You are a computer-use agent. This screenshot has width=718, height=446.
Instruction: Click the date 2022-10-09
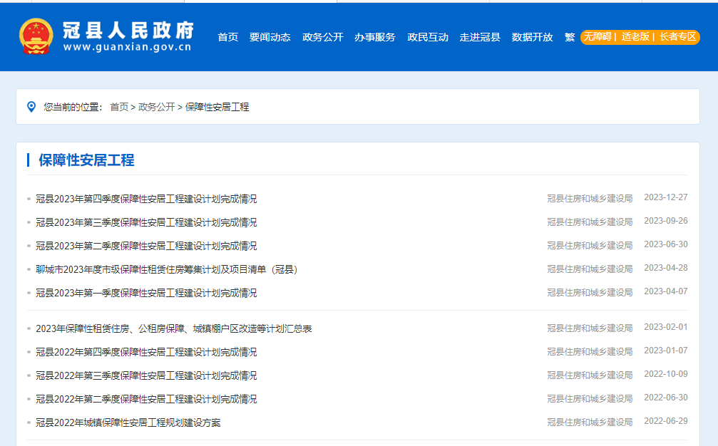click(x=666, y=374)
